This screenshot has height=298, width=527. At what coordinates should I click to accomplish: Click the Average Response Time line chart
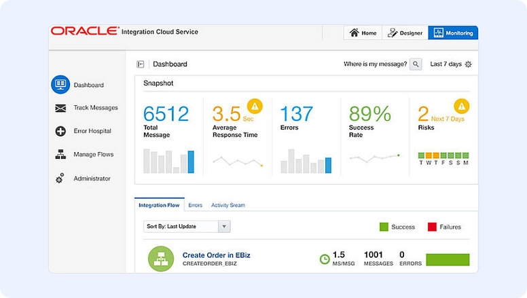(x=238, y=162)
